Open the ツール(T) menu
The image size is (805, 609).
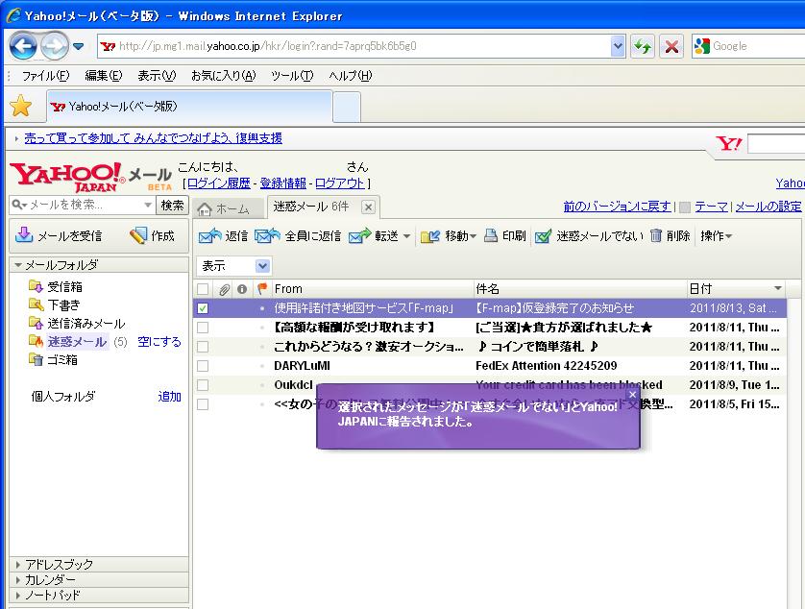[292, 76]
